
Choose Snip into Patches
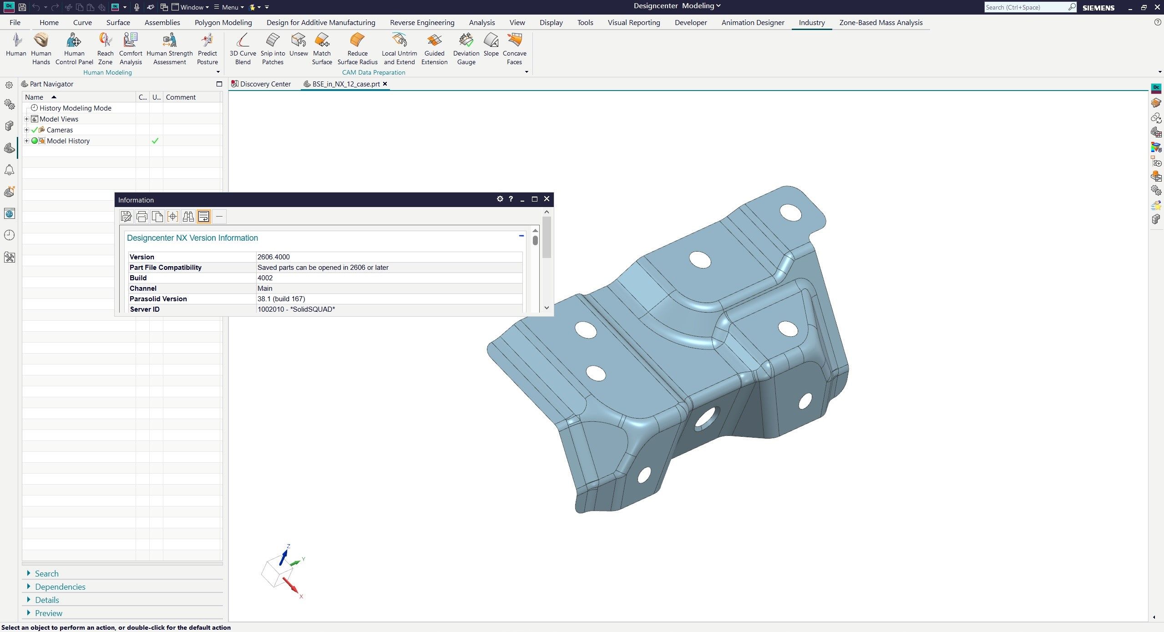(x=273, y=49)
